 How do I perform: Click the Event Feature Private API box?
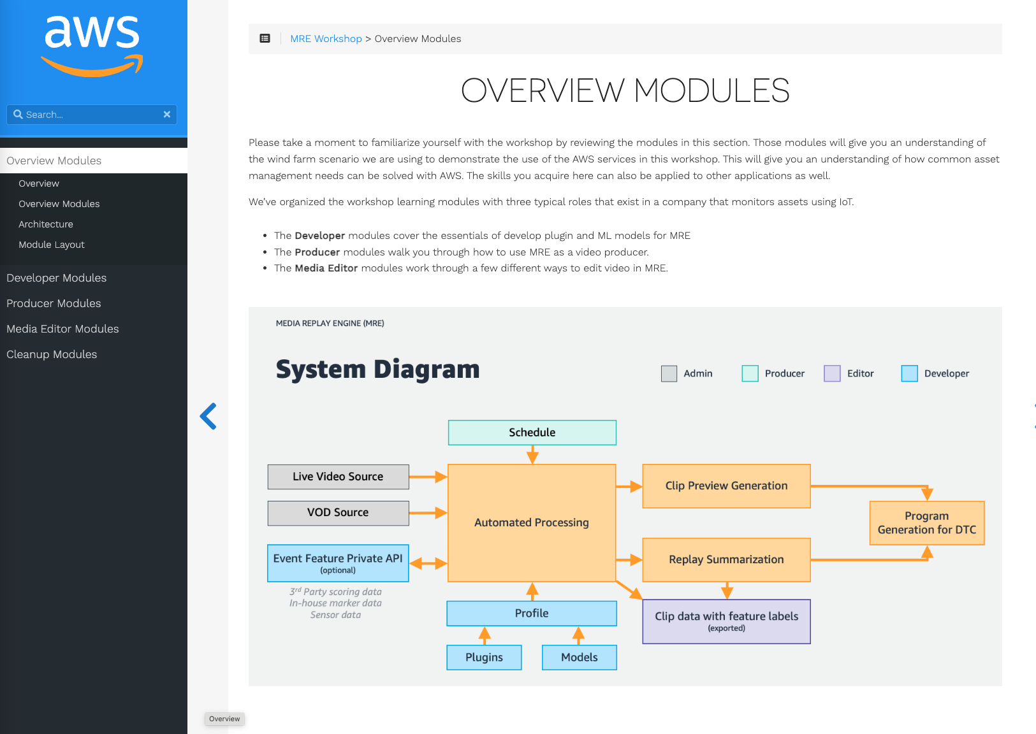338,563
